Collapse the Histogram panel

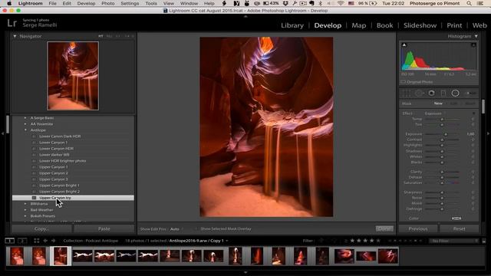[476, 36]
